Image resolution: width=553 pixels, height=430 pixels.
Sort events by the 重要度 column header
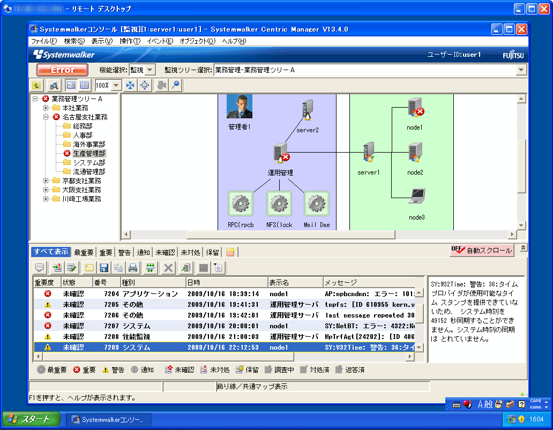(47, 282)
